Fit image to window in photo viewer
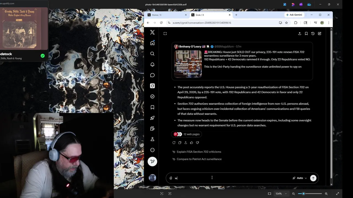 coord(269,194)
